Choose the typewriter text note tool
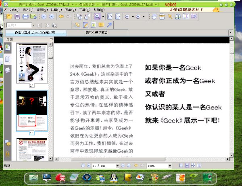This screenshot has width=242, height=186. click(x=94, y=25)
